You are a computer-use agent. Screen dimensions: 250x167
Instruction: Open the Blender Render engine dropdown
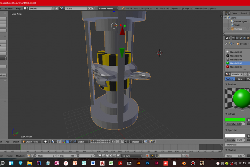tap(108, 8)
